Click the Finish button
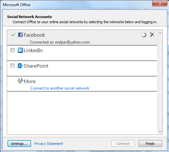 coord(150,144)
